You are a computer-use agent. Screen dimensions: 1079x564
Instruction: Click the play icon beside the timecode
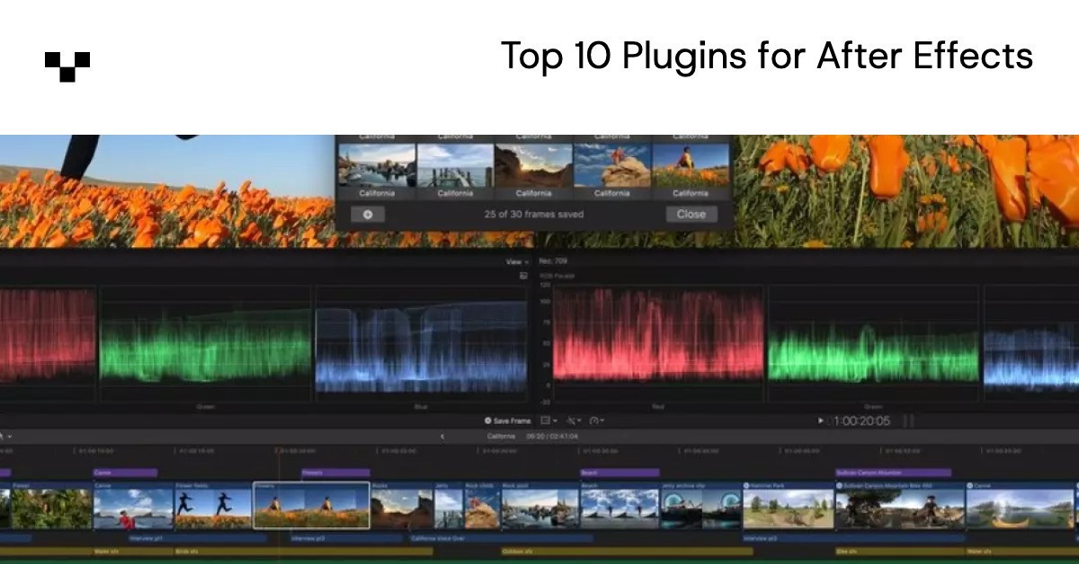point(821,419)
